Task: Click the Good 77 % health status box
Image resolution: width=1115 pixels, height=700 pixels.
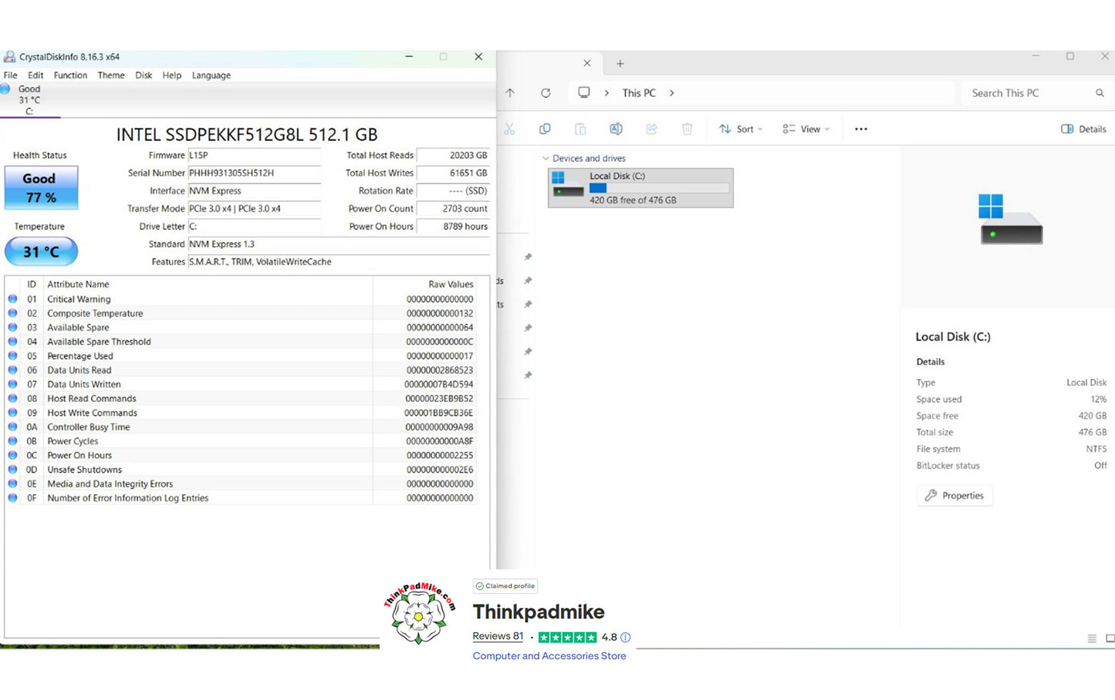Action: pos(41,189)
